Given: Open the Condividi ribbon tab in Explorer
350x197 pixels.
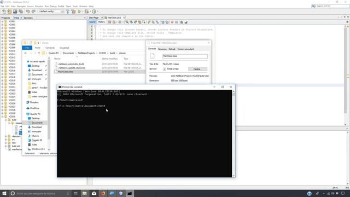Looking at the screenshot, I should pos(50,48).
